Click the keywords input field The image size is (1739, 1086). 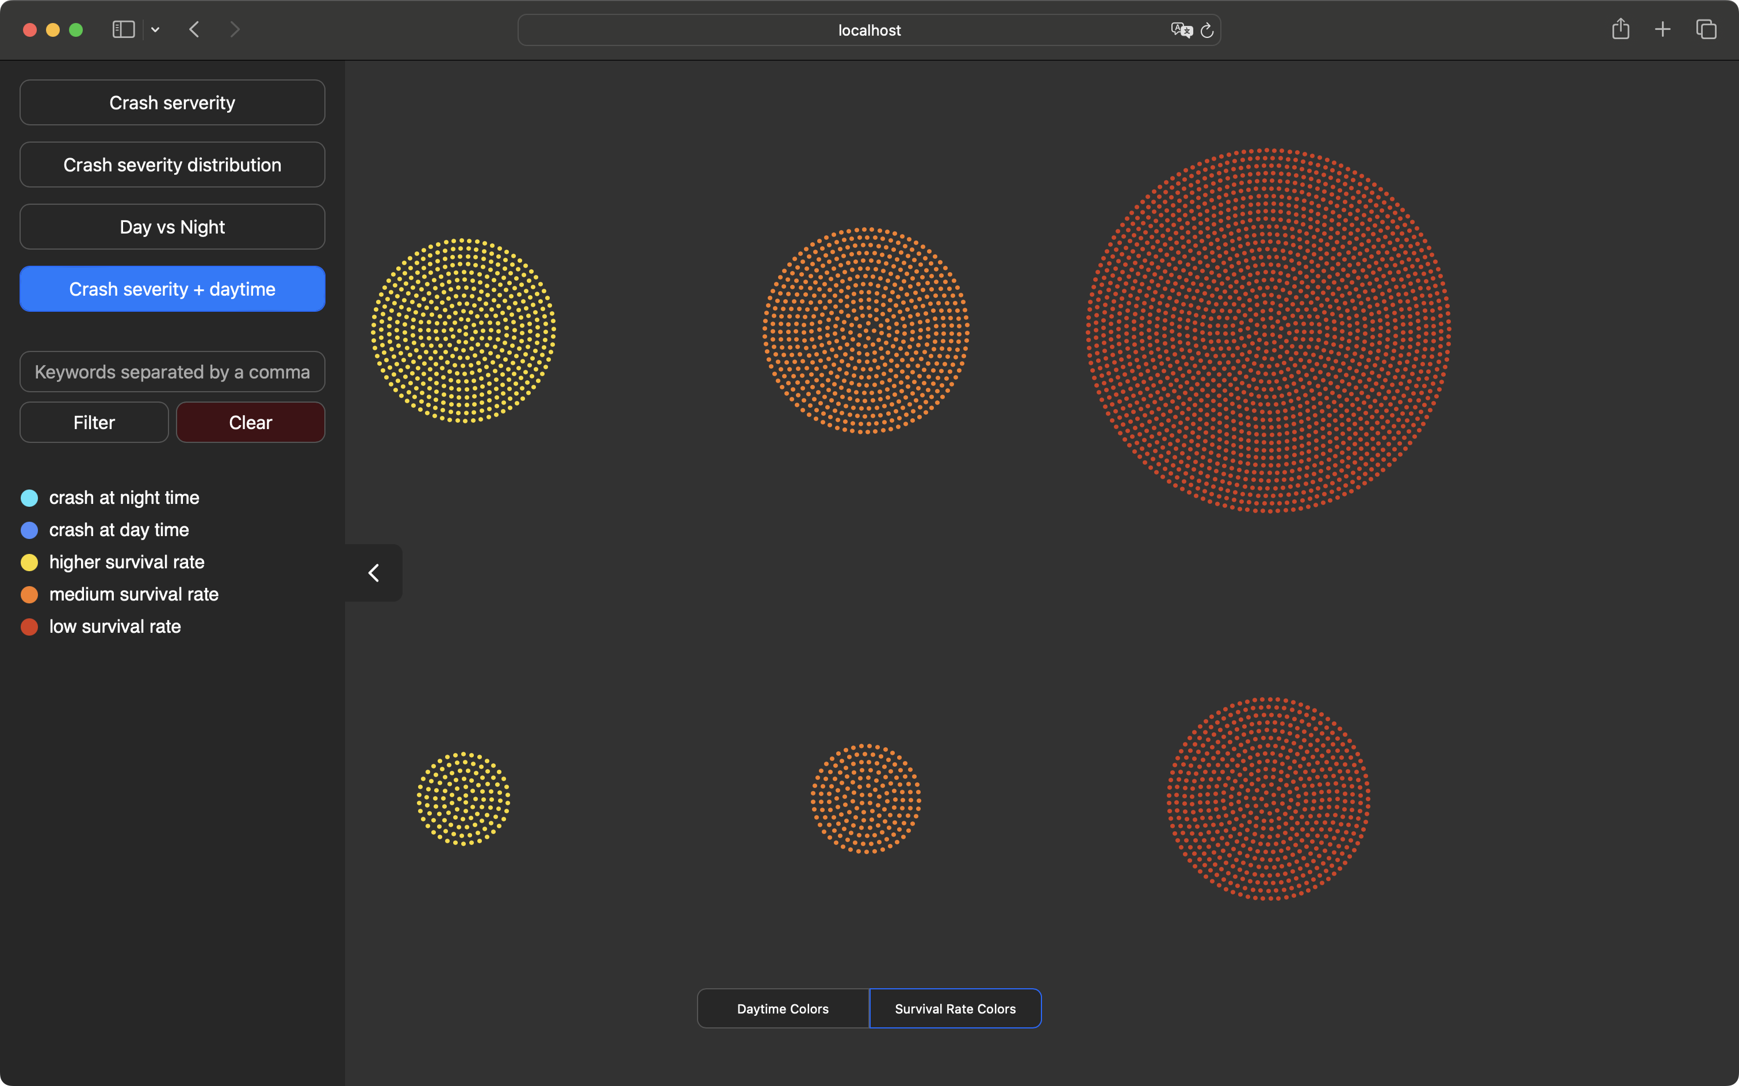click(173, 372)
